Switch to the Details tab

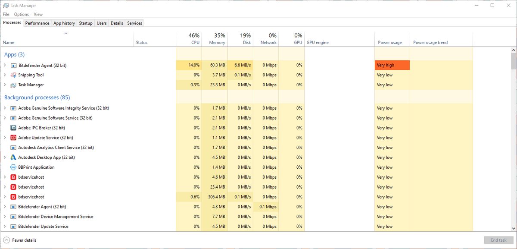[x=117, y=23]
